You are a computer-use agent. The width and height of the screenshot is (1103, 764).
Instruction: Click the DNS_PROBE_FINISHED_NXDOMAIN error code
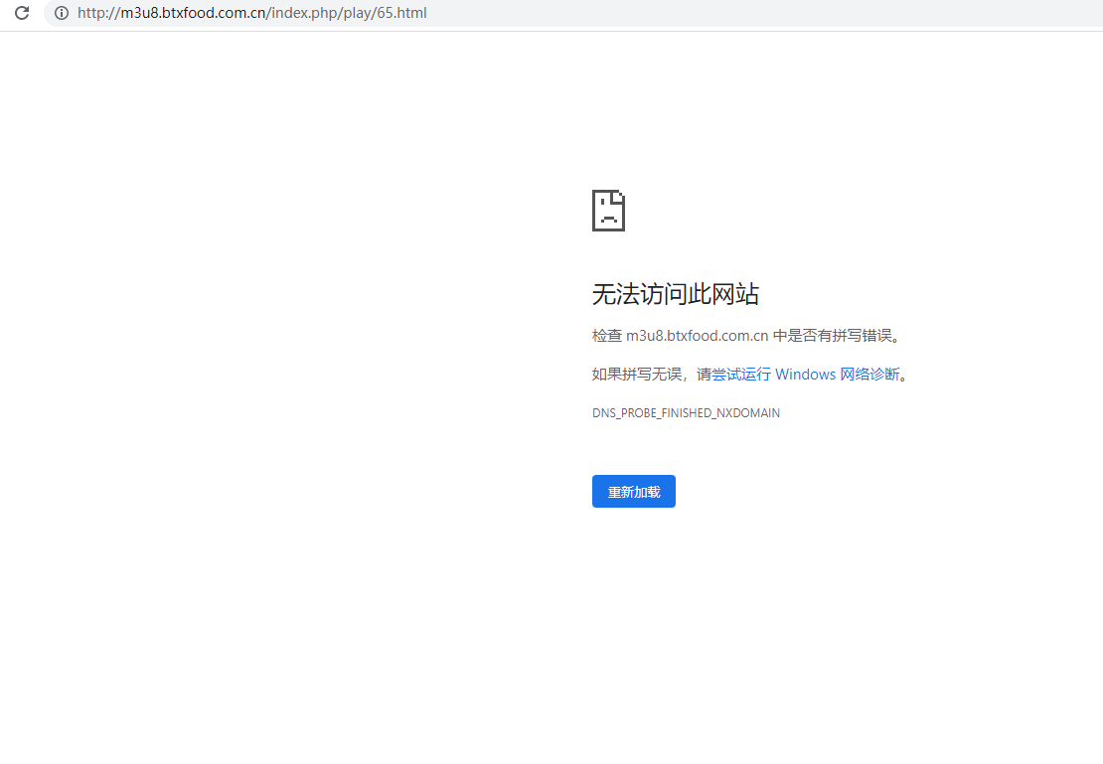686,413
